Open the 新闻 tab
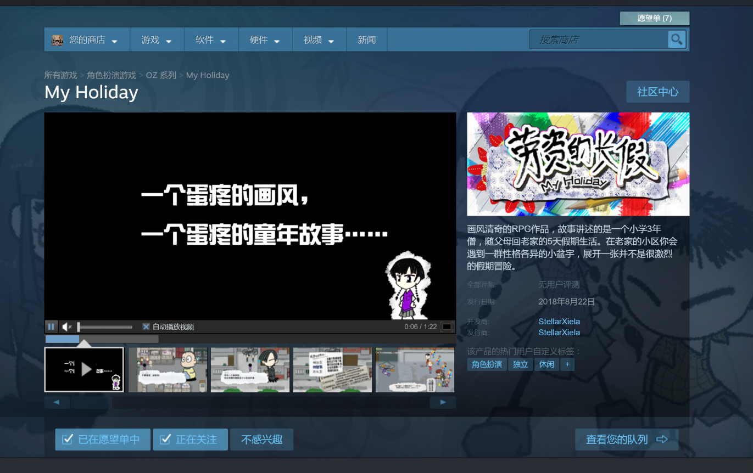753x473 pixels. tap(367, 40)
